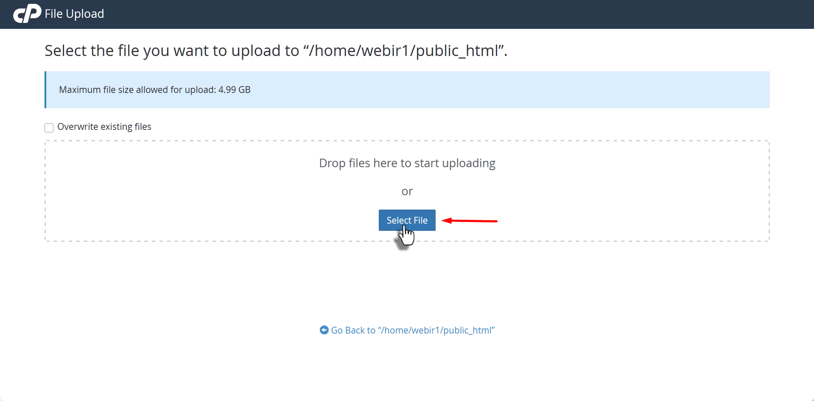Click the "4.99 GB" size value

(x=234, y=90)
